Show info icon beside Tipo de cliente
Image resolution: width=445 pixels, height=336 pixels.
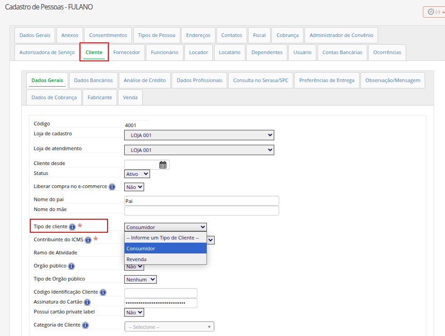[72, 227]
